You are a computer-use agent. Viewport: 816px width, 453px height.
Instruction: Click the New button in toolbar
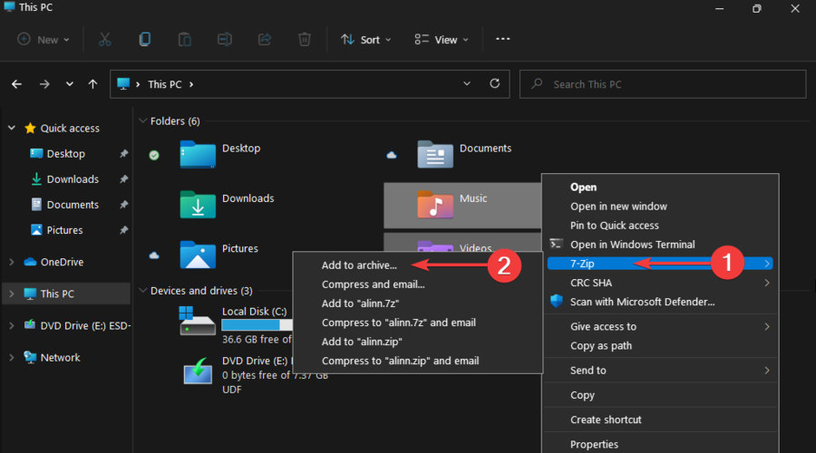[x=42, y=40]
